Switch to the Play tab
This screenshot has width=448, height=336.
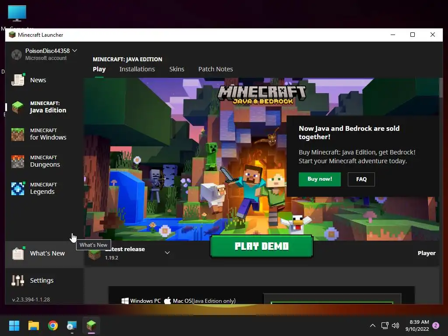click(99, 69)
